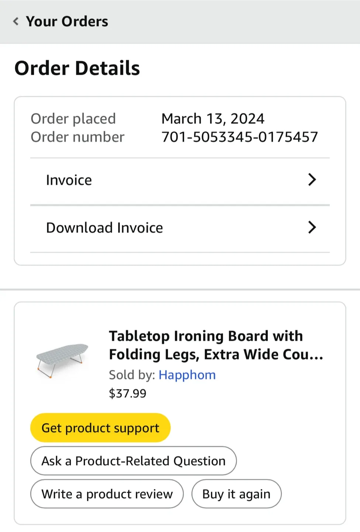Viewport: 360px width, 532px height.
Task: Select Ask a Product-Related Question
Action: [x=133, y=461]
